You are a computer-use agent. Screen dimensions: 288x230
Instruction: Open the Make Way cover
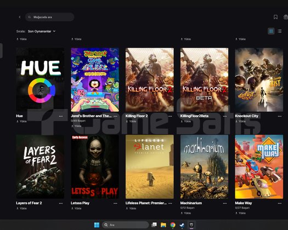[259, 166]
